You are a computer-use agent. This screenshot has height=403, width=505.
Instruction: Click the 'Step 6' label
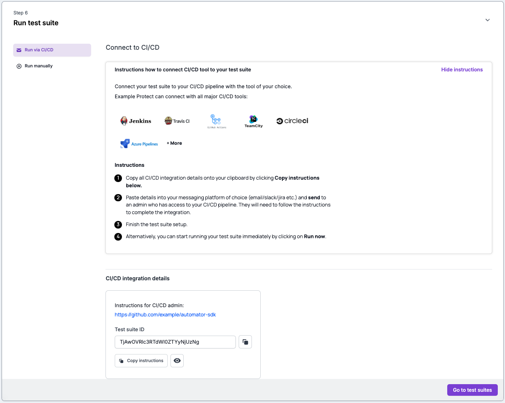20,13
